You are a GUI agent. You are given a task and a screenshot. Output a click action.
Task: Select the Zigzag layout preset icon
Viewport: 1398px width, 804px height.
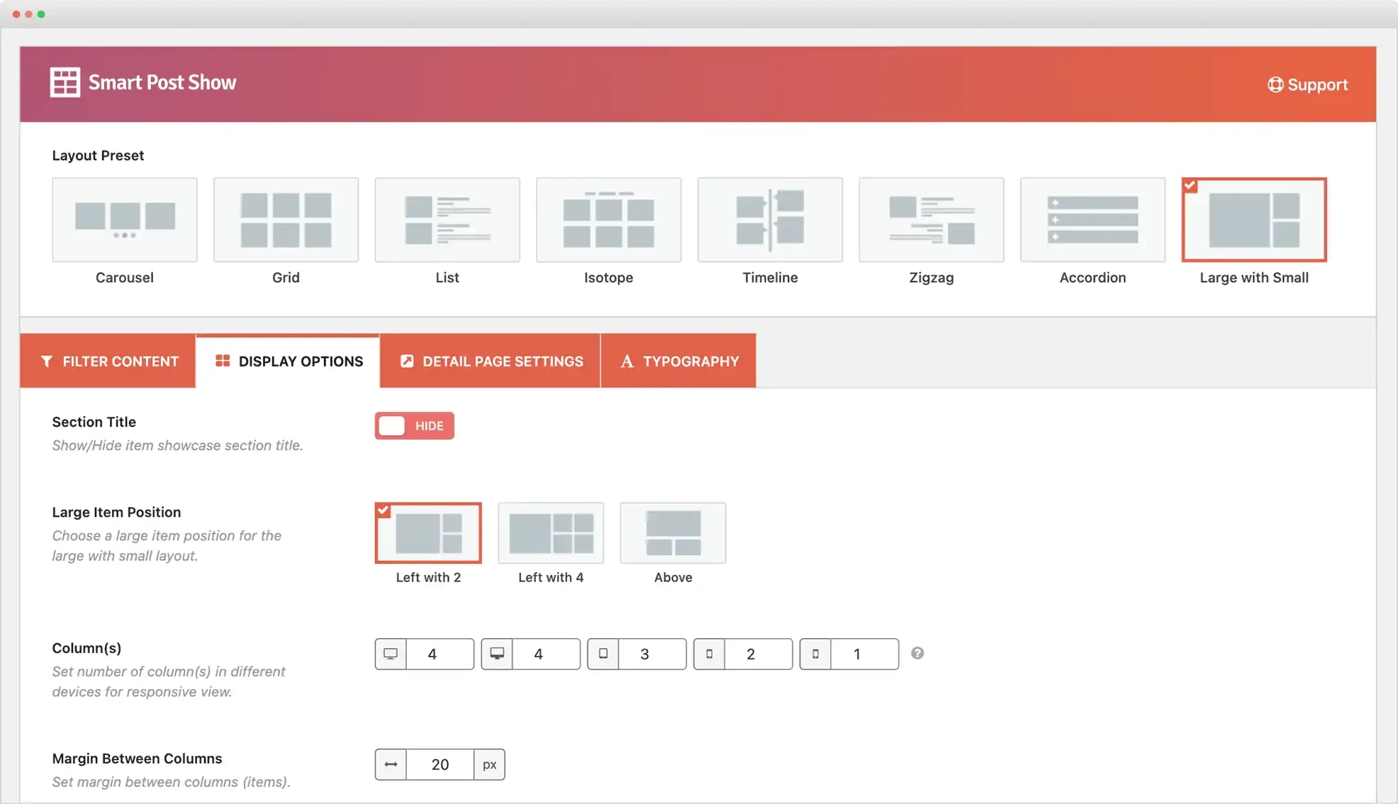pos(931,219)
